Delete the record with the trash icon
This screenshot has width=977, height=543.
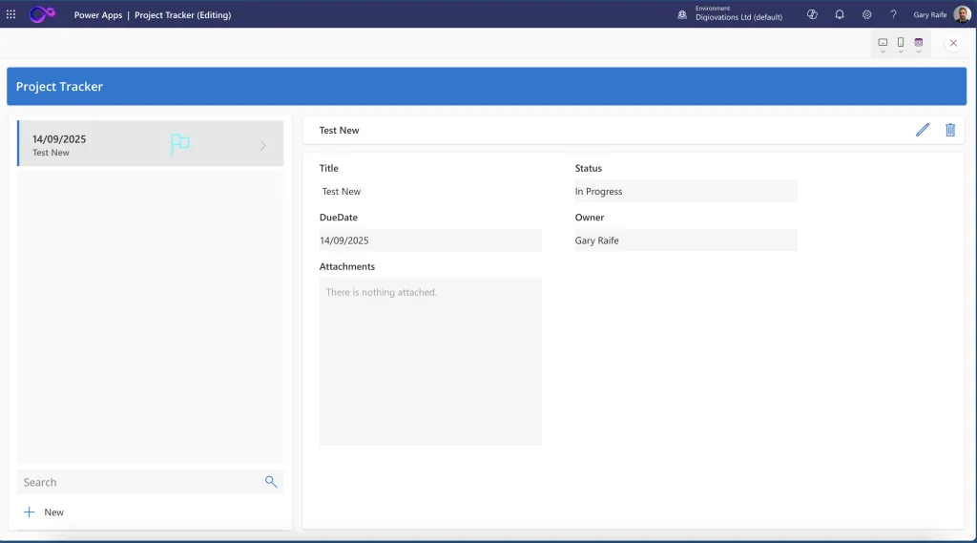click(x=950, y=130)
